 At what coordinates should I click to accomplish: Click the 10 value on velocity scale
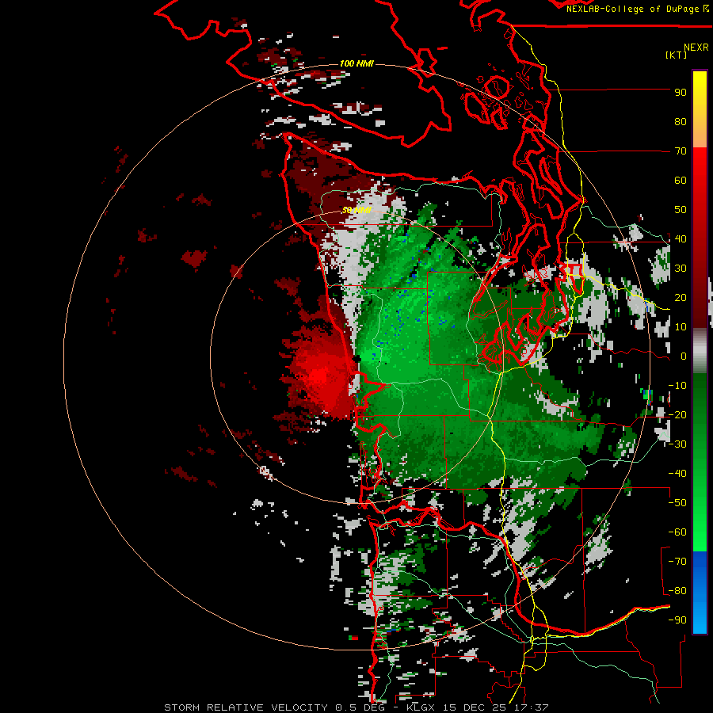[x=681, y=327]
